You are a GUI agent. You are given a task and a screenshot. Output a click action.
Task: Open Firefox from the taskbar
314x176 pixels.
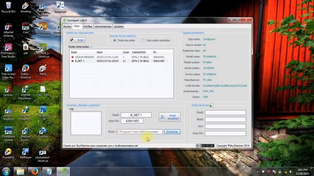tap(34, 172)
